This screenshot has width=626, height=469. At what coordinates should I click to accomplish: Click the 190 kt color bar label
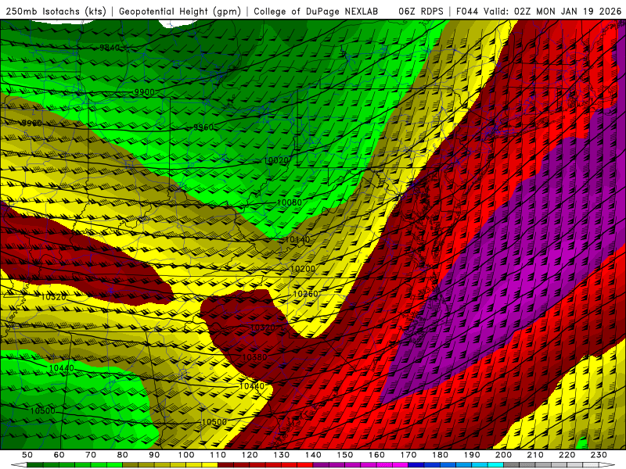click(x=472, y=455)
